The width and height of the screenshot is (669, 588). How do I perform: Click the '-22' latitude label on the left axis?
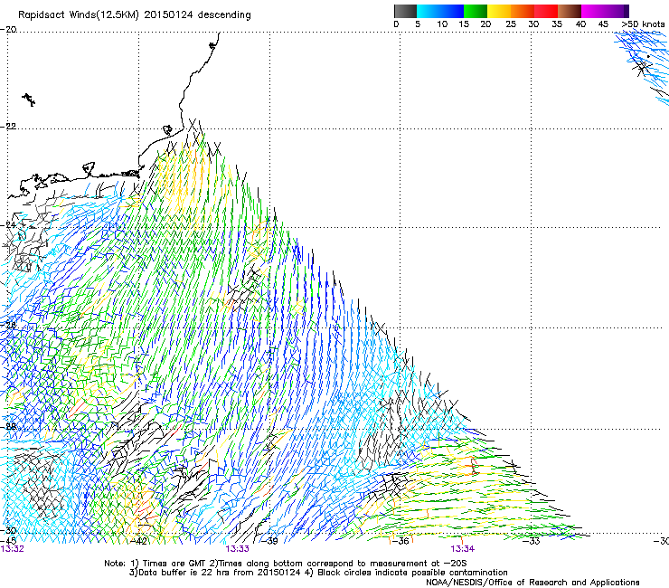pyautogui.click(x=8, y=127)
